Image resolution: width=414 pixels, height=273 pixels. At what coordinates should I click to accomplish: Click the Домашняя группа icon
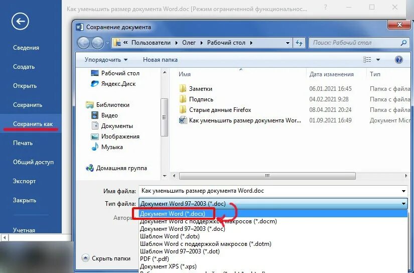pyautogui.click(x=89, y=168)
